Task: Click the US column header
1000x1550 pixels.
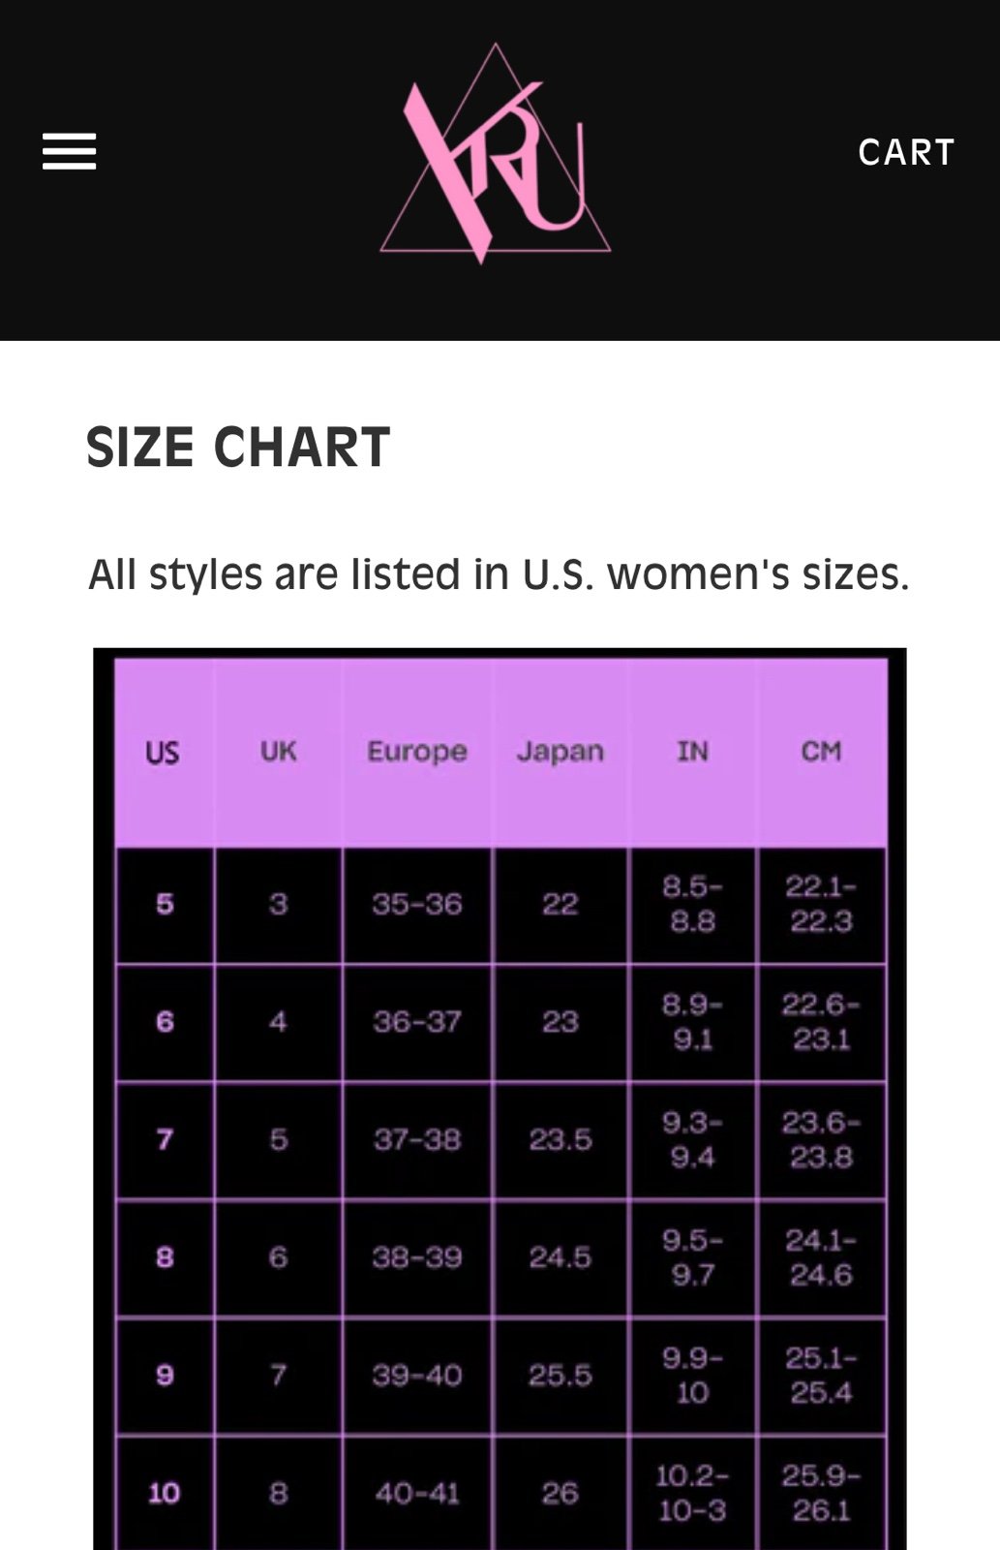Action: [163, 752]
